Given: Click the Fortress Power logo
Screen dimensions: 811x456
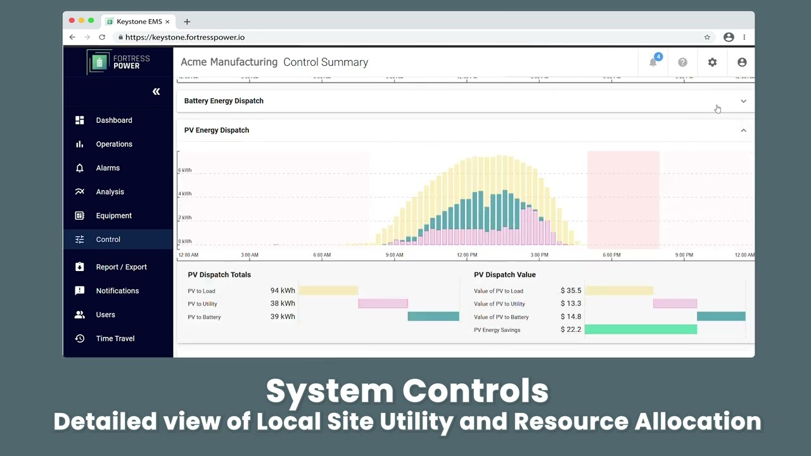Looking at the screenshot, I should 118,62.
